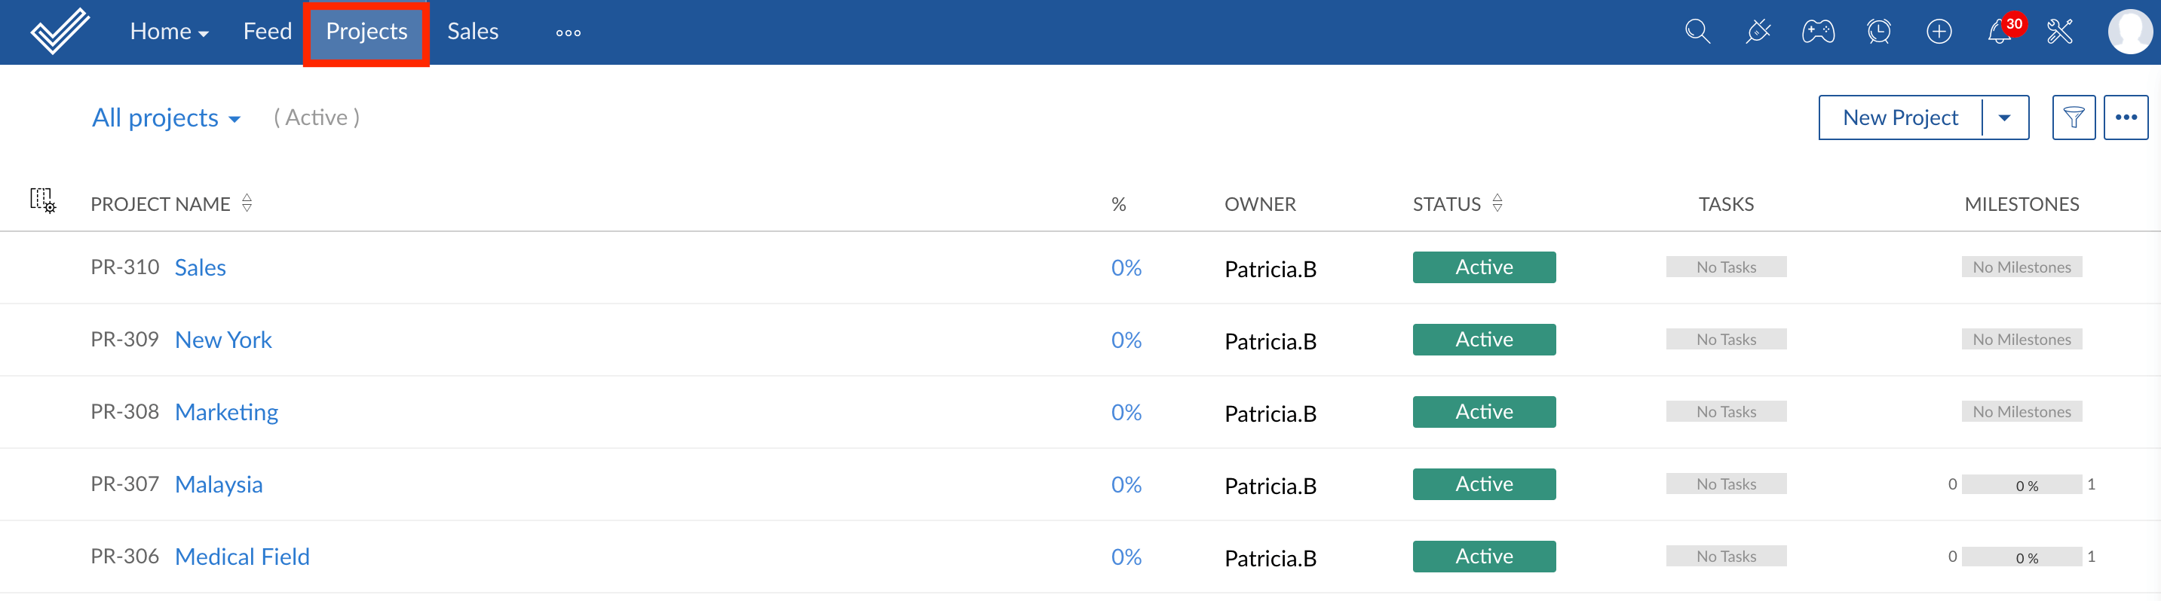Open the setup tools icon
2161x601 pixels.
pos(2059,32)
